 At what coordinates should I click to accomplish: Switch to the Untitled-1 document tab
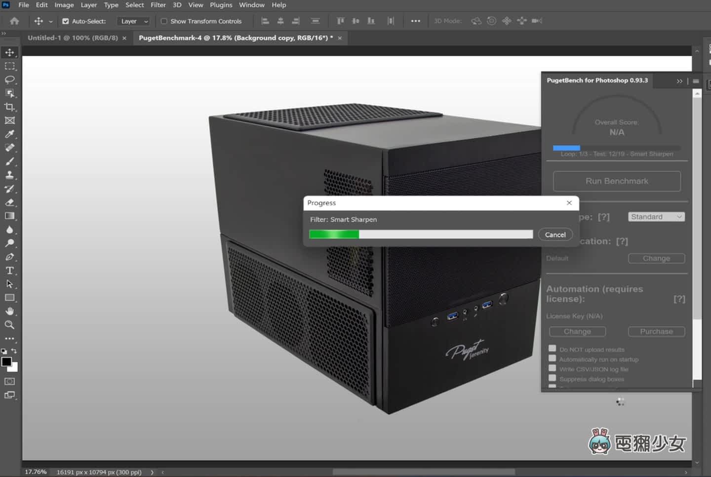[x=73, y=38]
